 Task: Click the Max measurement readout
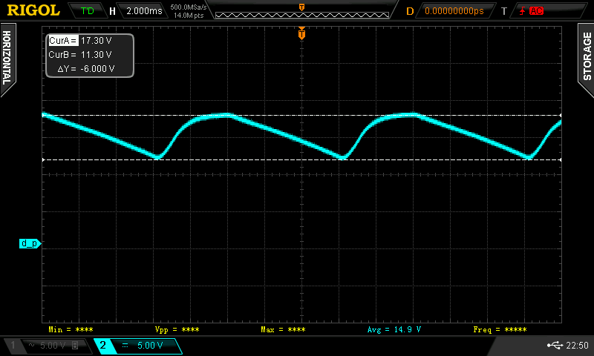(x=283, y=329)
